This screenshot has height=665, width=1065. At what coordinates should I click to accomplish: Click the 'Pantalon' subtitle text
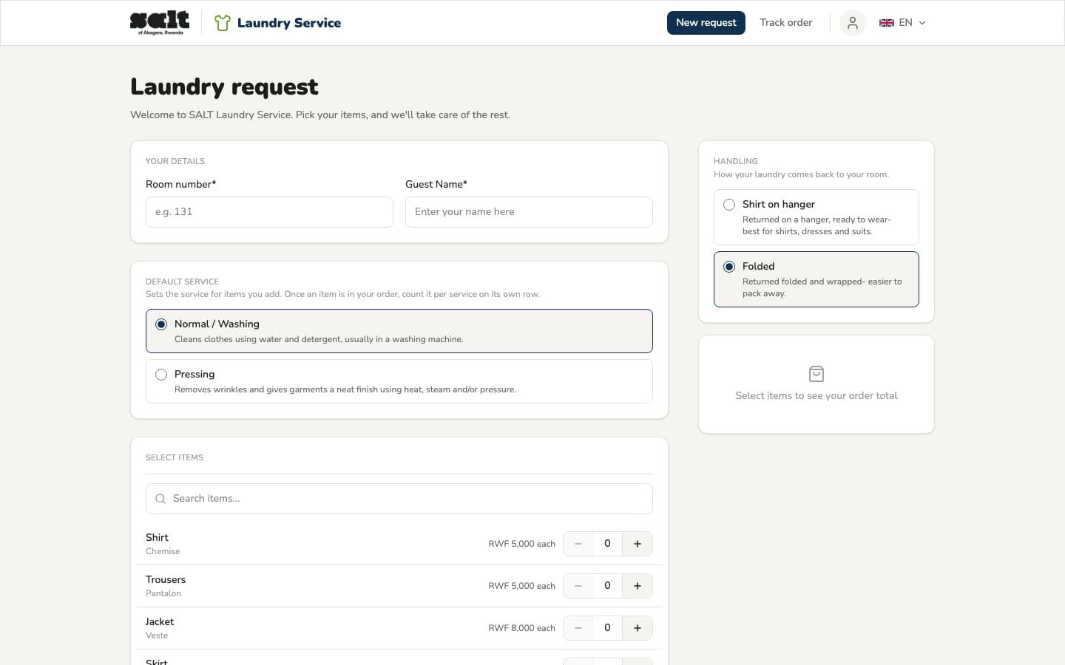(163, 593)
